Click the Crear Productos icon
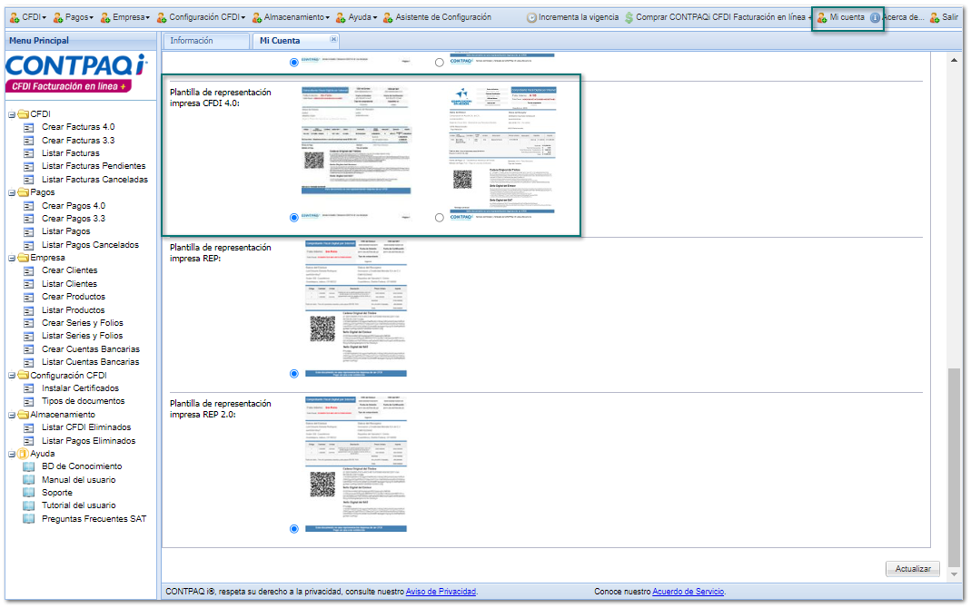Viewport: 971px width, 608px height. coord(29,297)
